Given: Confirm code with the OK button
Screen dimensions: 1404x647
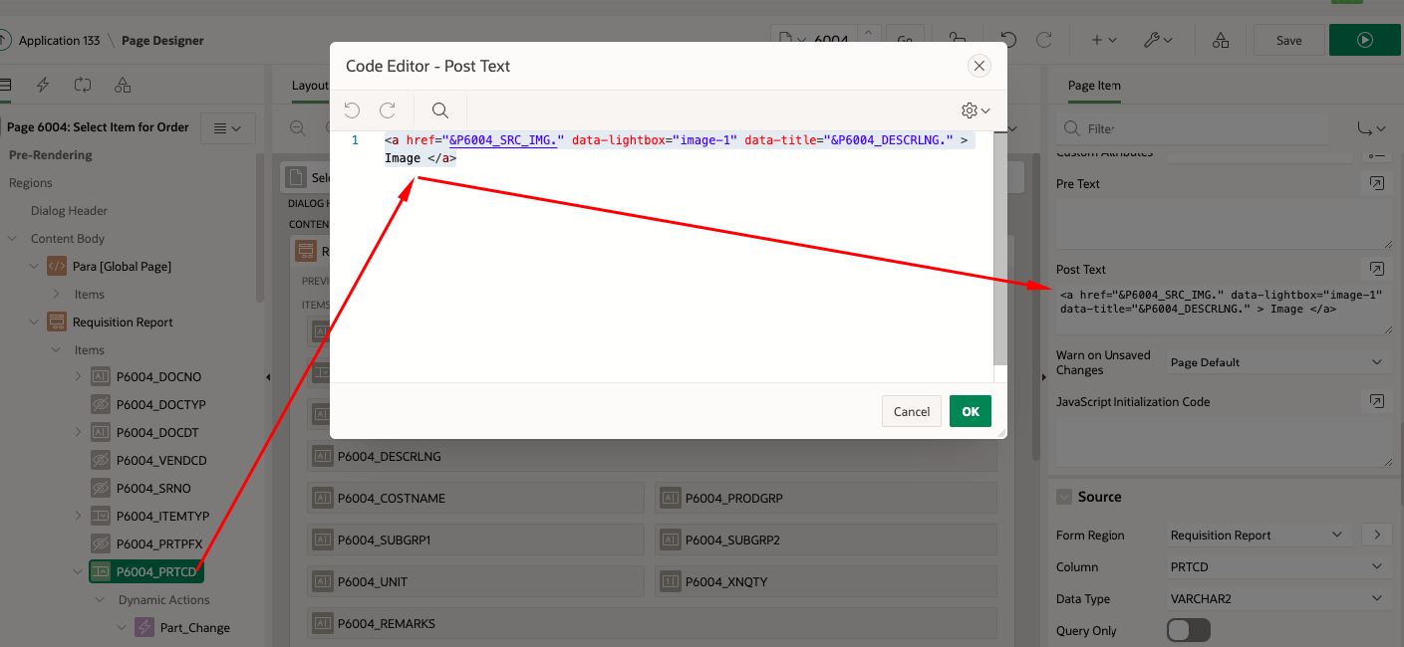Looking at the screenshot, I should 971,411.
